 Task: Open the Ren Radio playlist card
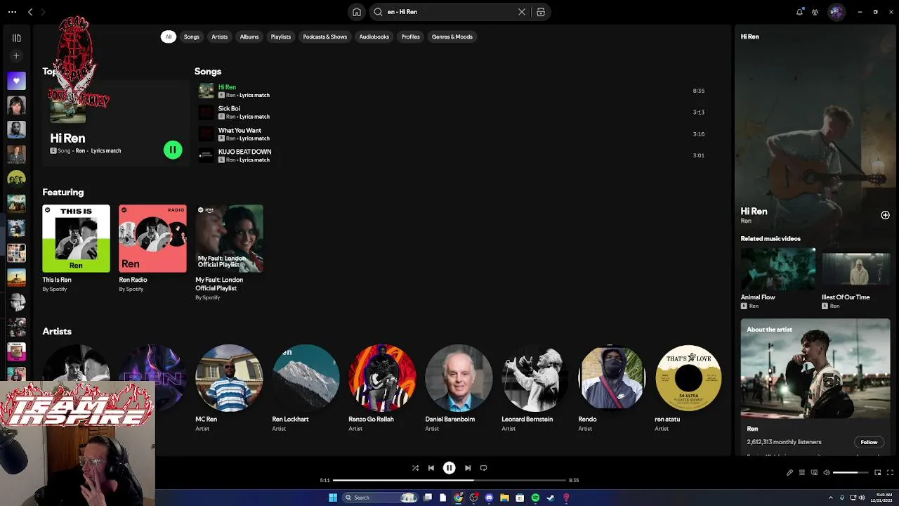coord(152,248)
